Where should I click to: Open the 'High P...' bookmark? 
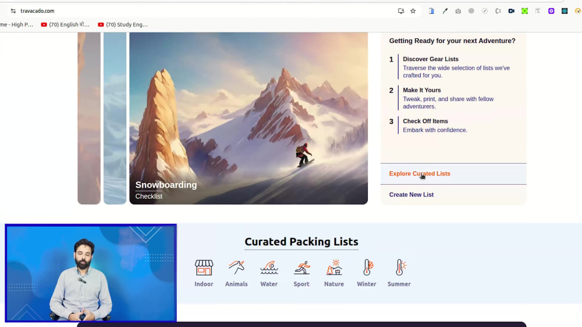point(17,25)
